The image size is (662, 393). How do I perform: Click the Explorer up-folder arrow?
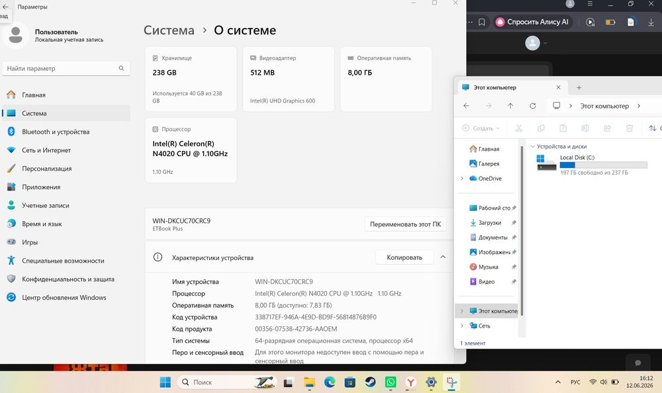coord(510,106)
